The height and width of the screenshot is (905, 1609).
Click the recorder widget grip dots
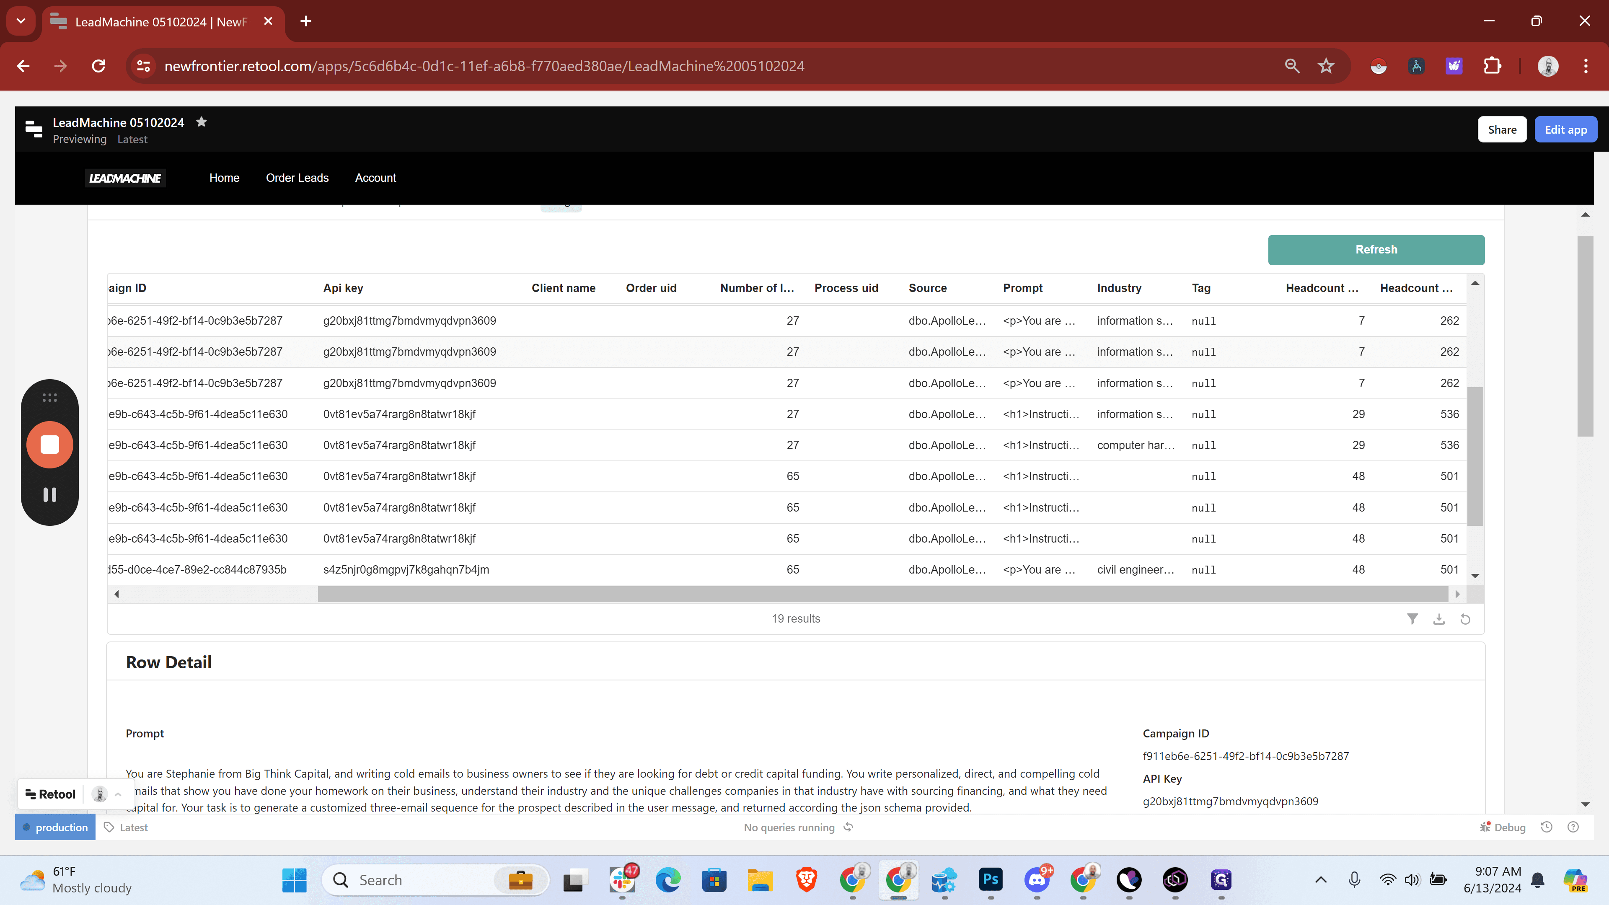[50, 397]
